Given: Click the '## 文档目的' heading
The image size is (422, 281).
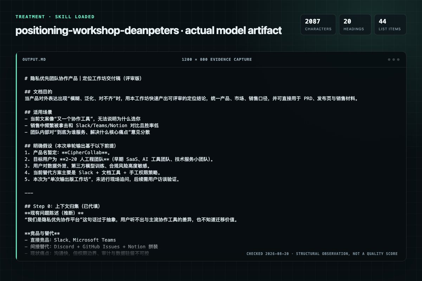Looking at the screenshot, I should [x=38, y=92].
